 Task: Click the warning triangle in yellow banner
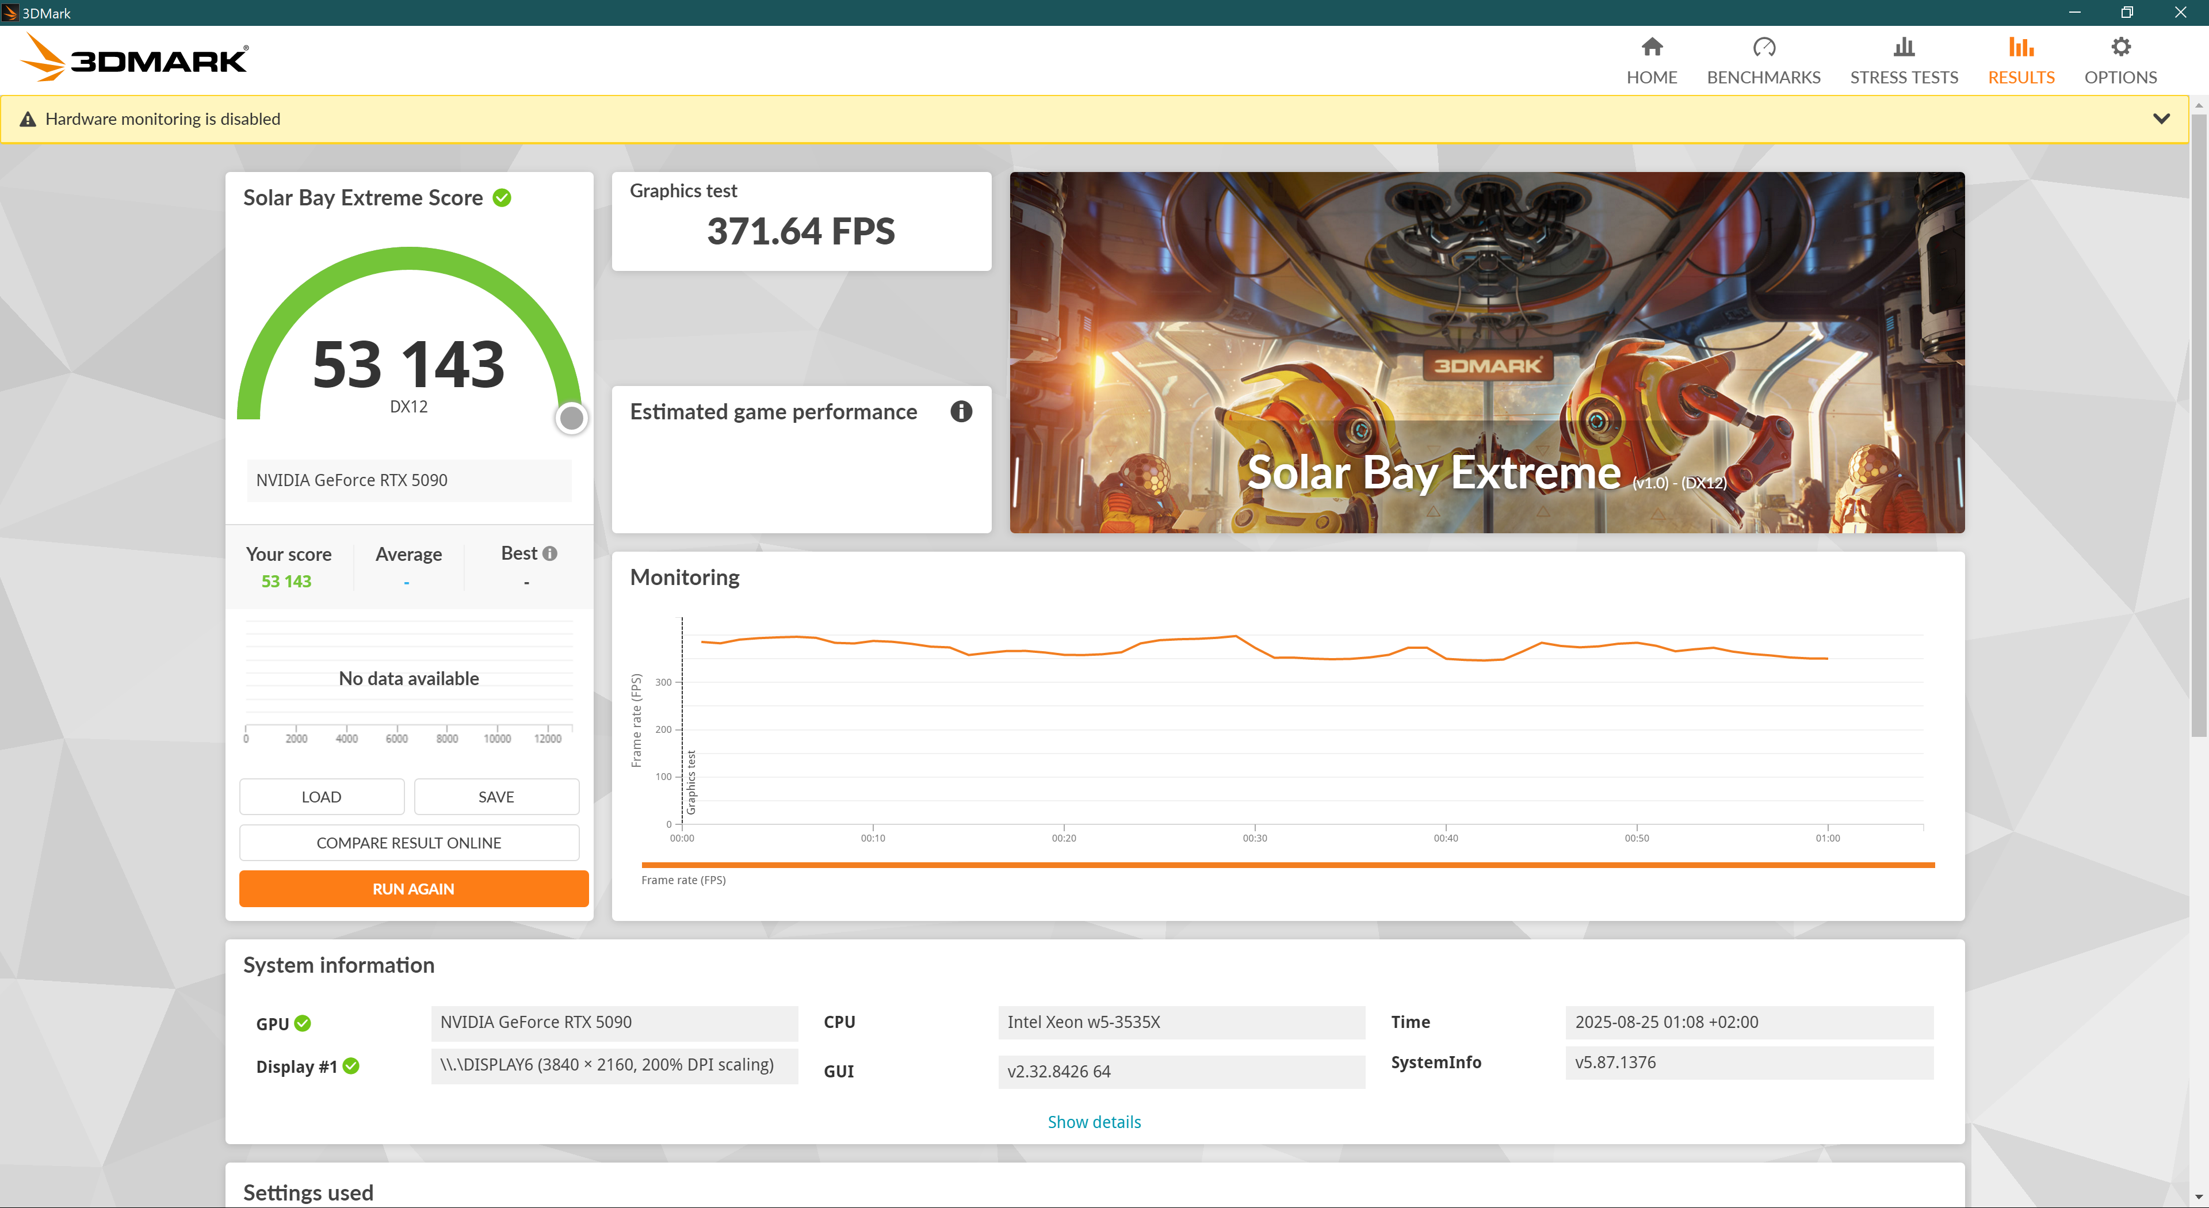tap(28, 119)
